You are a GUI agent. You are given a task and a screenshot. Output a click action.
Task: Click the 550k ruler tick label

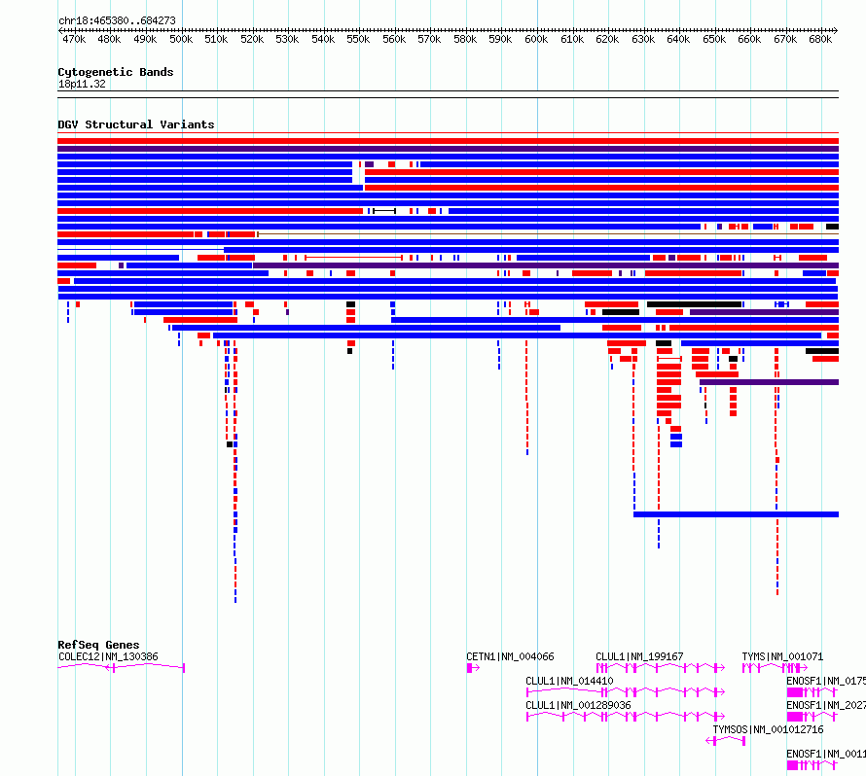point(358,39)
